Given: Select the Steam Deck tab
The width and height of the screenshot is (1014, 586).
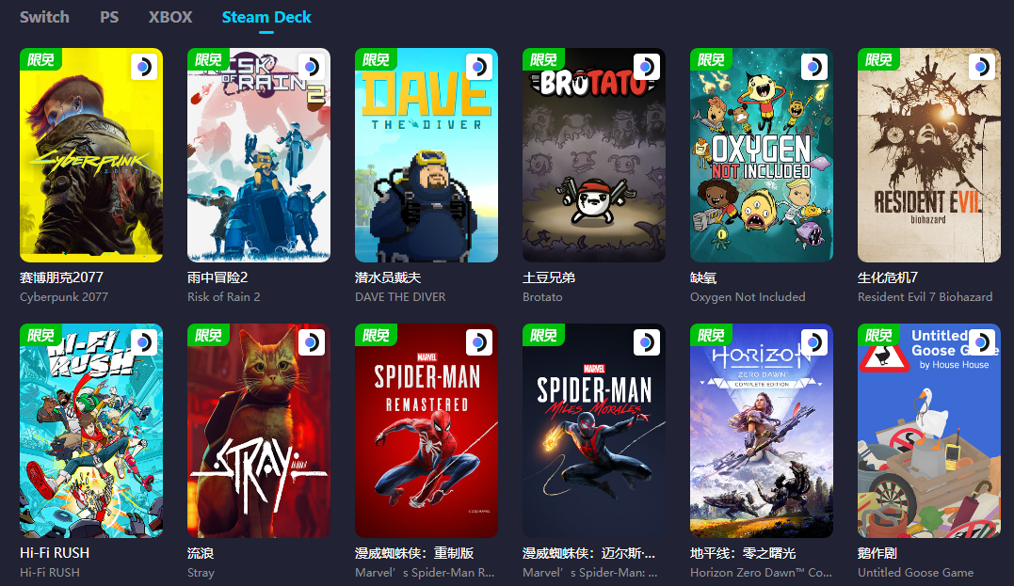Looking at the screenshot, I should tap(266, 18).
